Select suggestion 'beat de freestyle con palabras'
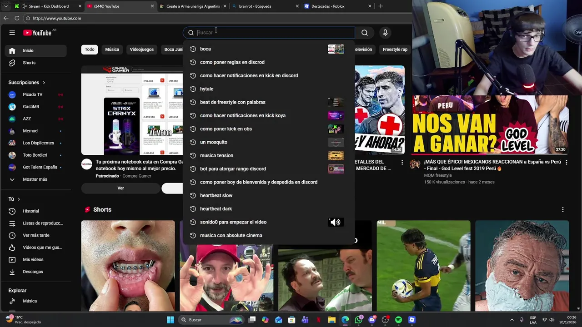 pos(269,102)
